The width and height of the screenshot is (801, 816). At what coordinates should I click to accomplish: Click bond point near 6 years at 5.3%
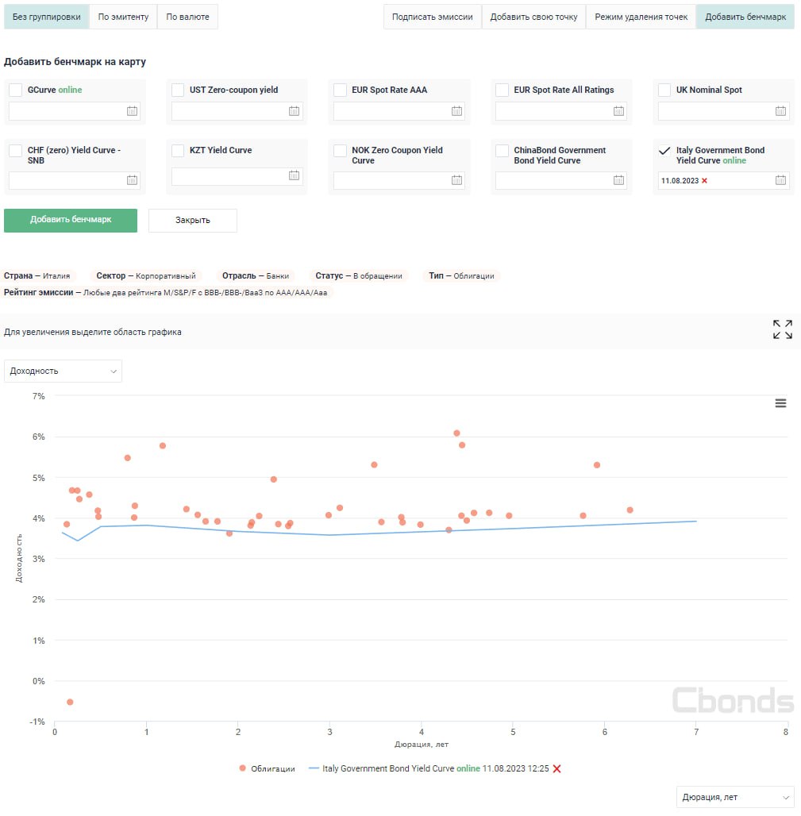point(597,464)
